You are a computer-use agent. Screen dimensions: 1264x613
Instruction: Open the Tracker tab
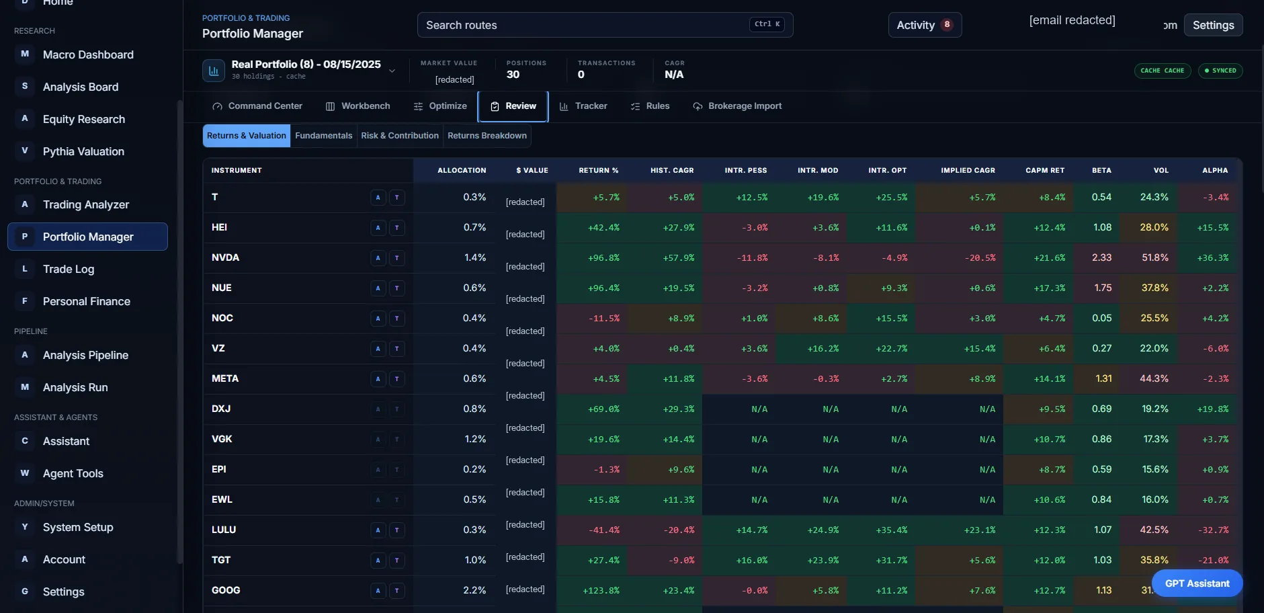[583, 106]
